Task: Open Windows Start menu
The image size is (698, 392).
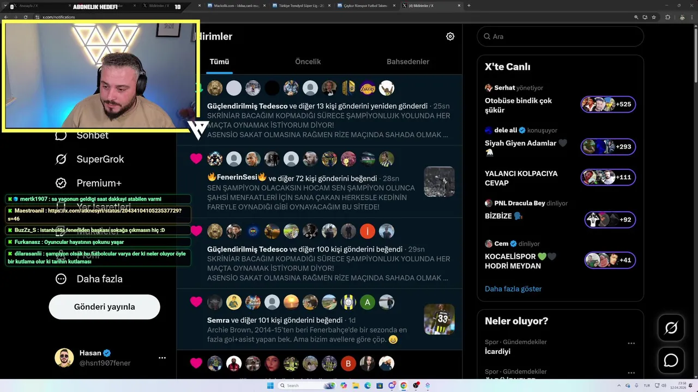Action: [270, 385]
